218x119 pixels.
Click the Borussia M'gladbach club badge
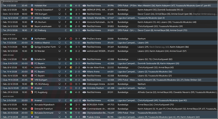[32, 105]
